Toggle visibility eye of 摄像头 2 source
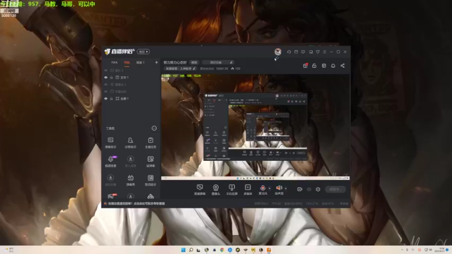This screenshot has height=254, width=452. point(106,84)
